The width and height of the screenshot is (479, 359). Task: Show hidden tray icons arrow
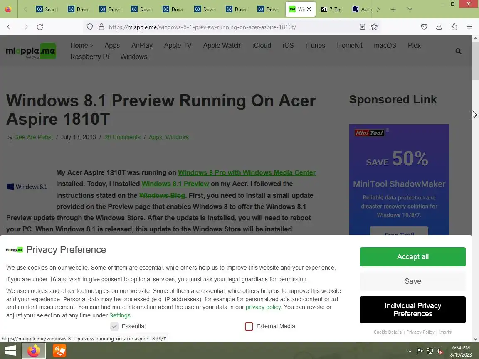coord(410,351)
